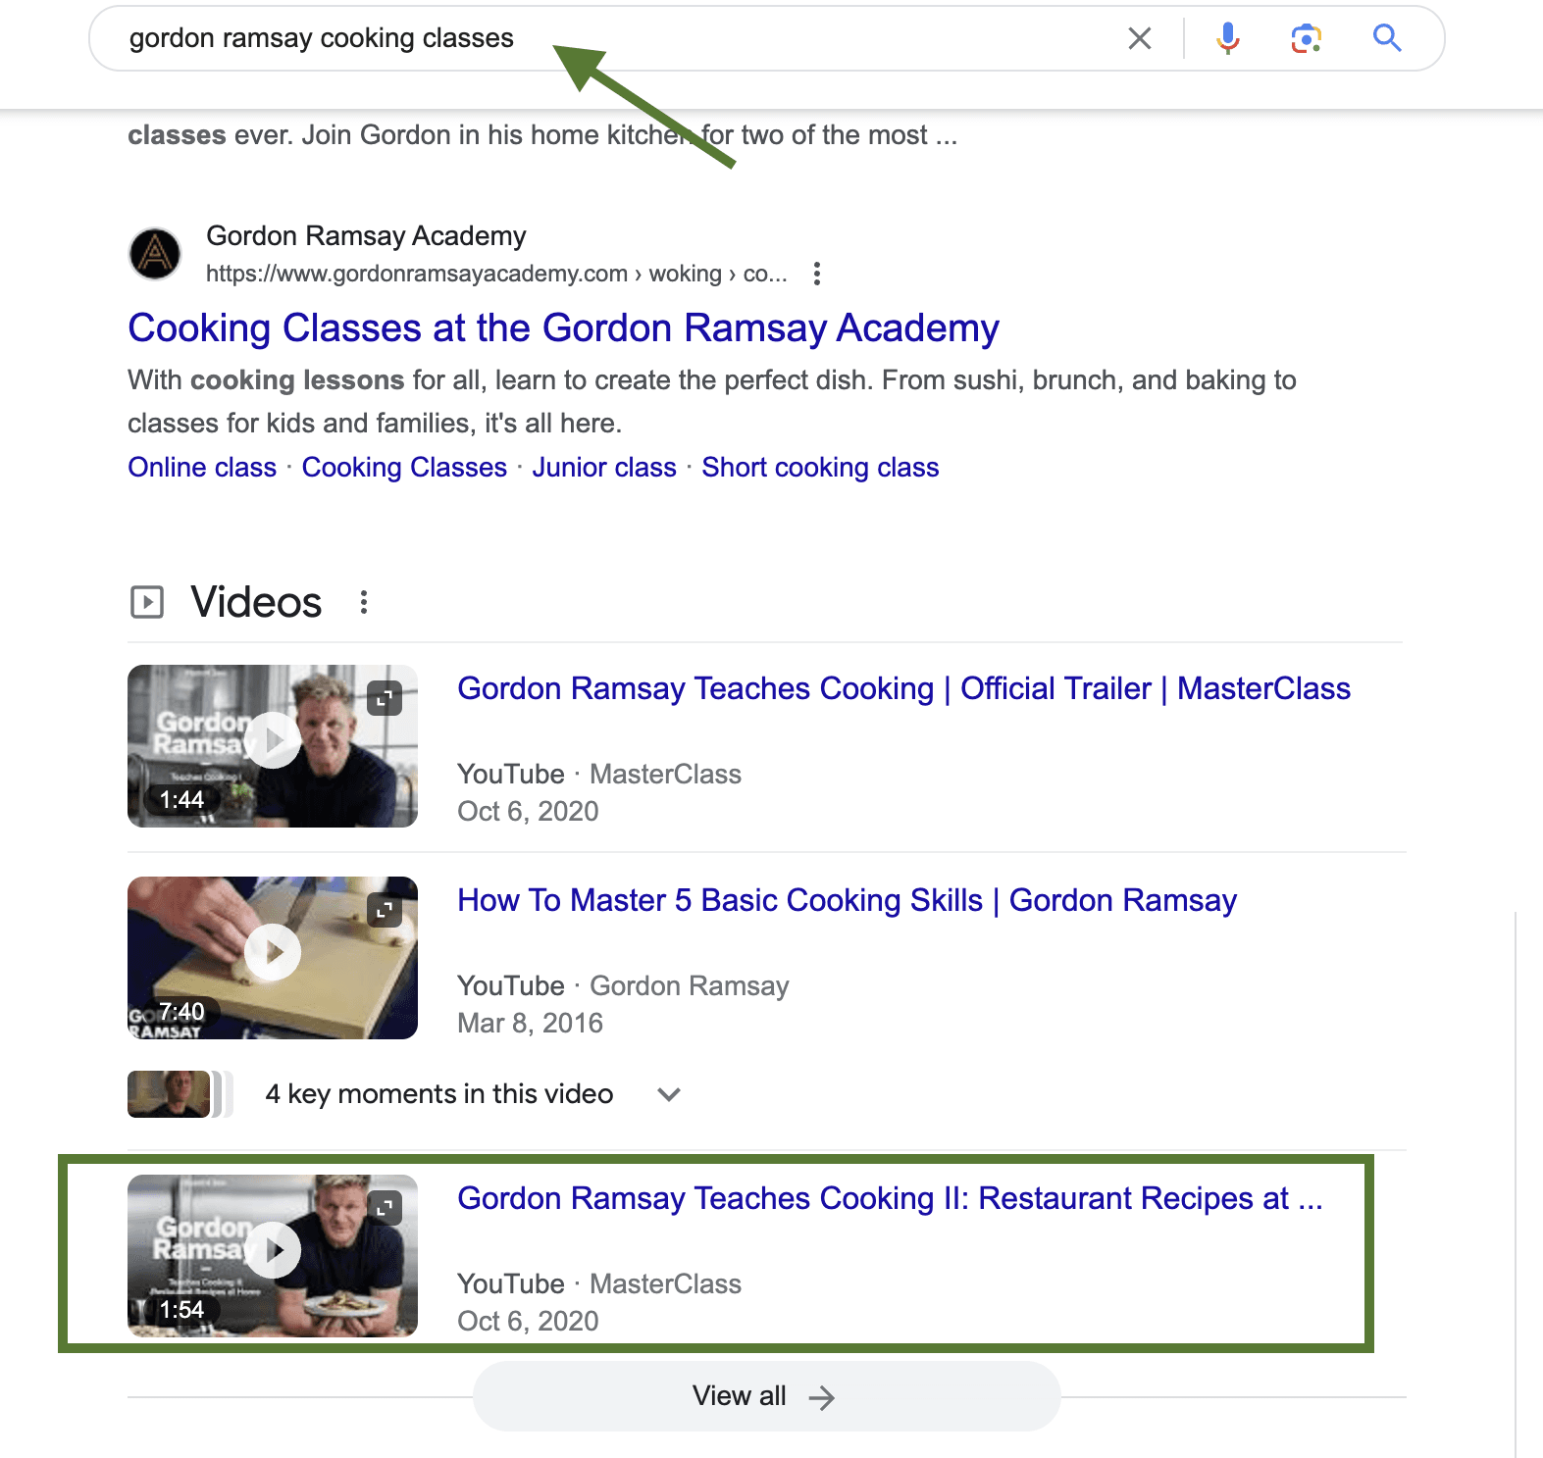1543x1458 pixels.
Task: Expand the preview icon on the 7:40 video thumbnail
Action: pos(385,910)
